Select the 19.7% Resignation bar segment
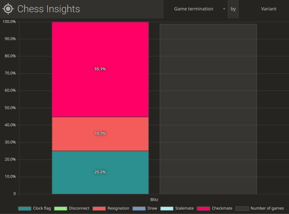The height and width of the screenshot is (214, 289). tap(100, 134)
